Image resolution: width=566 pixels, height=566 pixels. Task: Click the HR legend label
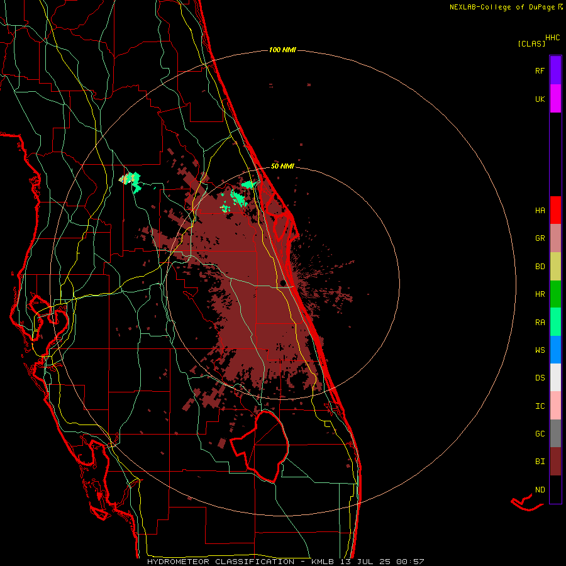pyautogui.click(x=540, y=294)
